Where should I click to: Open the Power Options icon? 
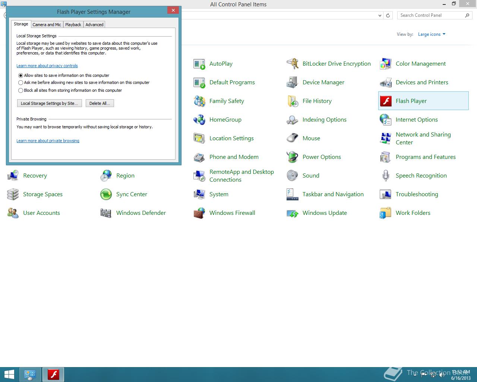[293, 157]
